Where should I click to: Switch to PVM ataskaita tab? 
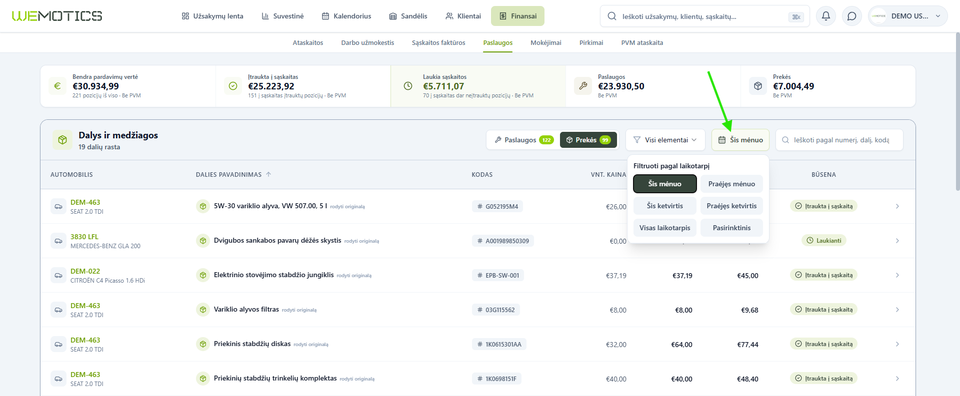[x=642, y=43]
